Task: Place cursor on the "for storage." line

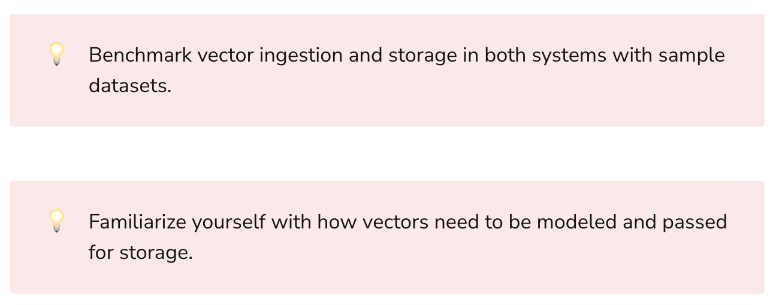Action: tap(141, 253)
